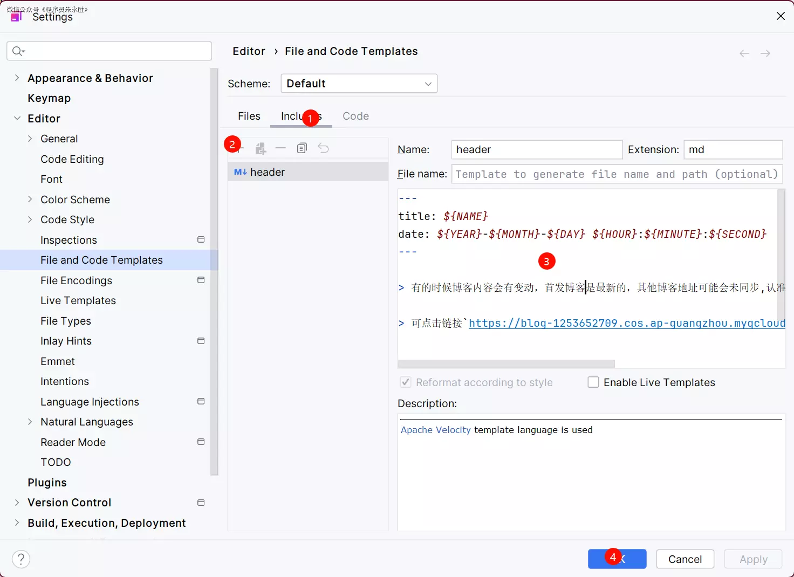Click the Remove Template minus icon
Image resolution: width=794 pixels, height=577 pixels.
point(280,148)
